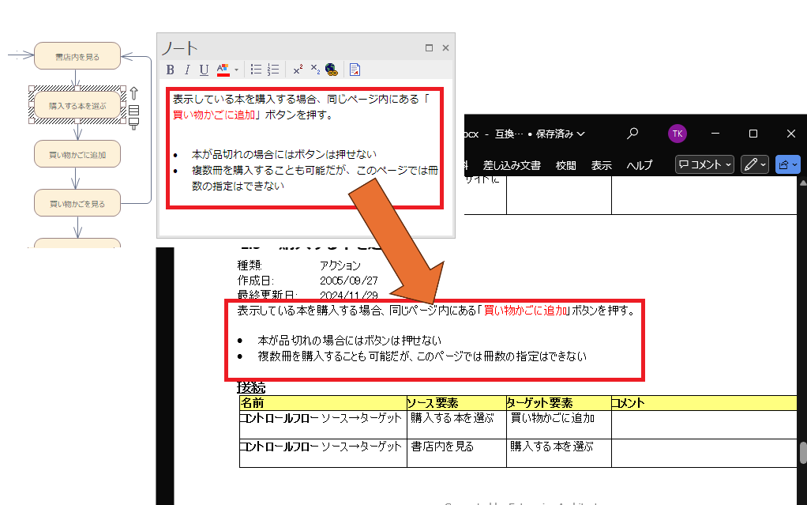Viewport: 807px width, 505px height.
Task: Insert hyperlink using the globe icon
Action: 331,70
